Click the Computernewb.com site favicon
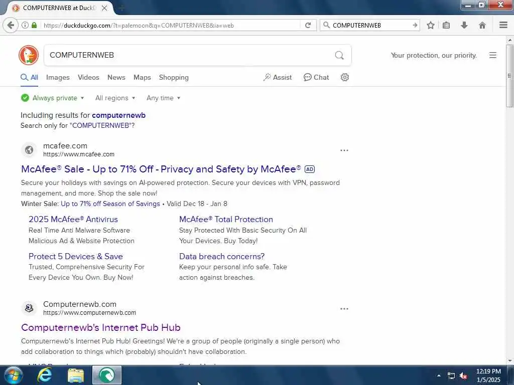 tap(29, 308)
